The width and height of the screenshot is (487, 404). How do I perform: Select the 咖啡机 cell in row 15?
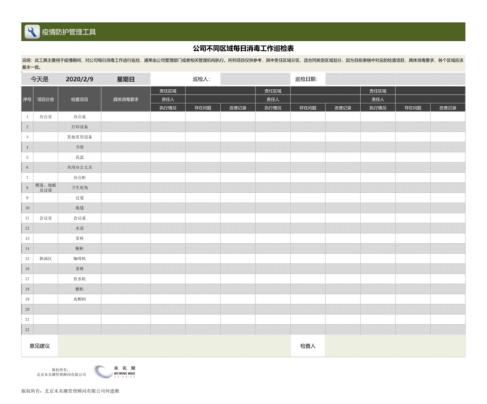[x=79, y=259]
